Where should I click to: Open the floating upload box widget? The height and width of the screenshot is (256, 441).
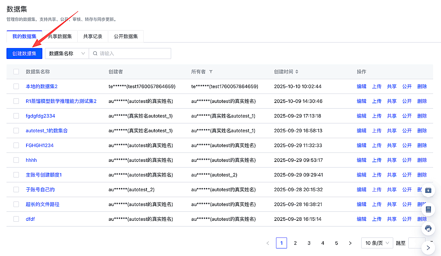[428, 190]
